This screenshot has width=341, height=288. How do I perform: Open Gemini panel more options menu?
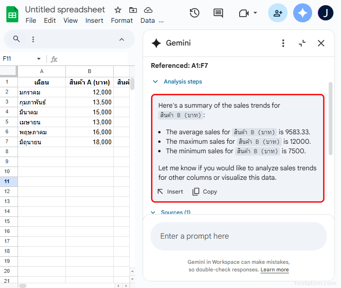point(283,43)
